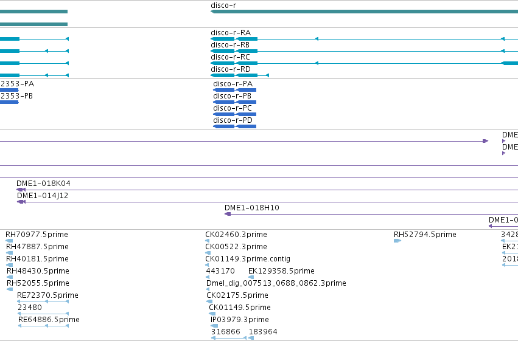Select BAC clone DME1-014J12
The image size is (518, 341).
click(x=43, y=196)
